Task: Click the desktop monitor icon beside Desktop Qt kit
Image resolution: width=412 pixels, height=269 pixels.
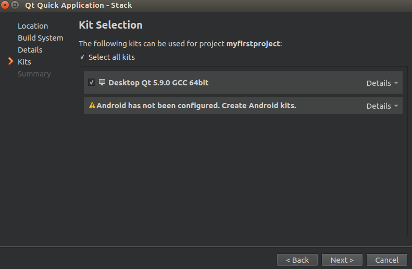Action: tap(102, 82)
